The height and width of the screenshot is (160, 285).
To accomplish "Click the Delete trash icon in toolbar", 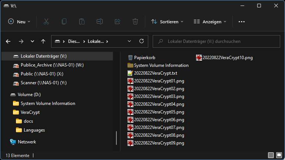I will [x=135, y=22].
